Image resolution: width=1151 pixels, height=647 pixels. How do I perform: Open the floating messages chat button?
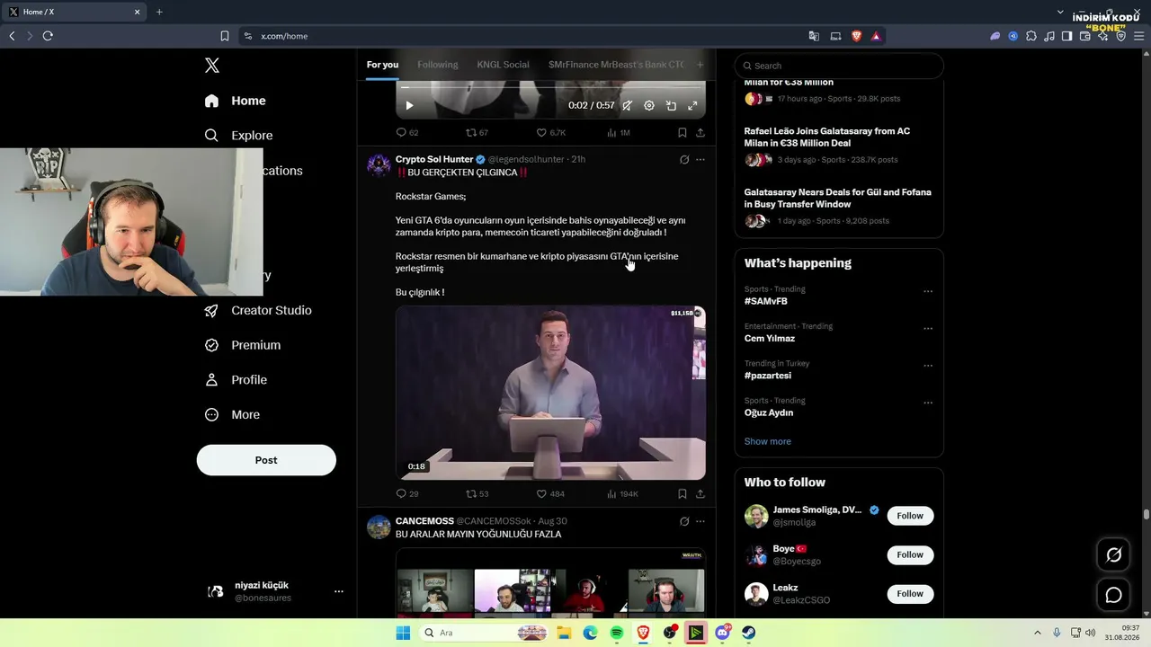point(1114,595)
